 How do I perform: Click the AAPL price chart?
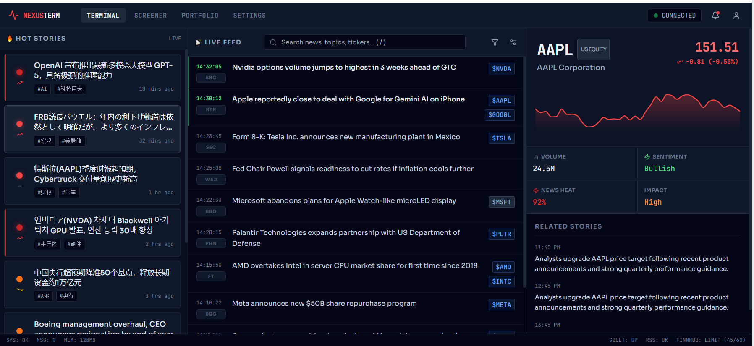click(638, 112)
